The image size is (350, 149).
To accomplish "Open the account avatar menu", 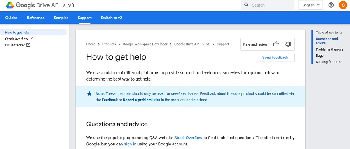I will click(343, 5).
